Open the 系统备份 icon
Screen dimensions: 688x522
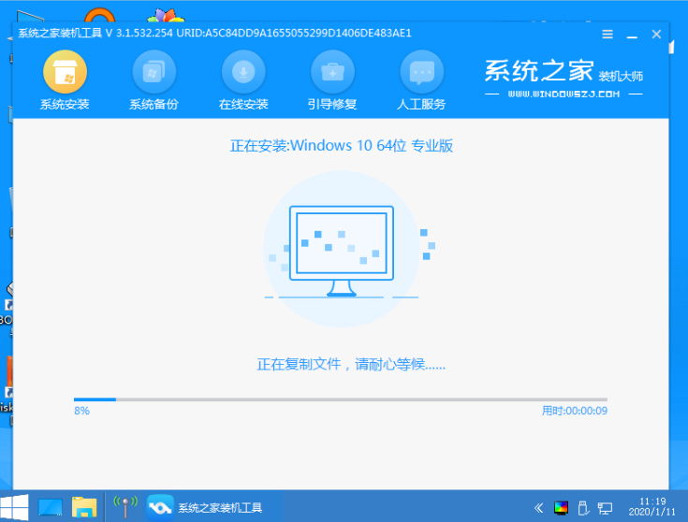[154, 72]
